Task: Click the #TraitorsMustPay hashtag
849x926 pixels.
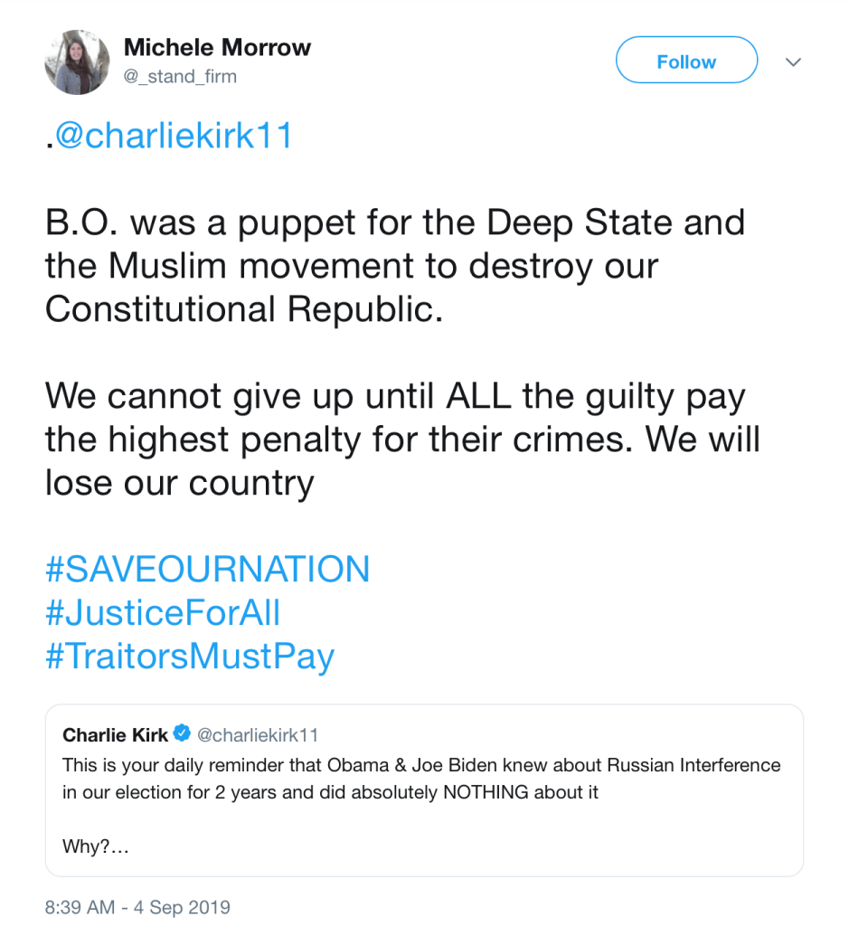Action: click(189, 657)
